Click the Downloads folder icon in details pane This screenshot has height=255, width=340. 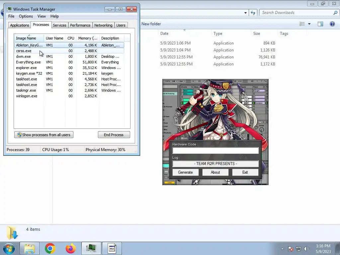tap(12, 232)
